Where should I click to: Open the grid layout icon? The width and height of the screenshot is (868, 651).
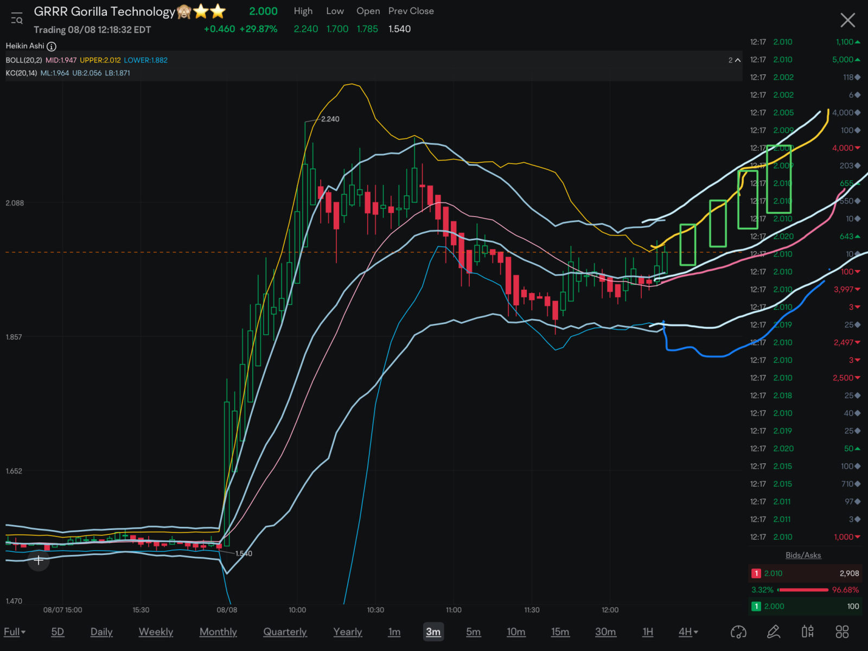click(x=842, y=631)
